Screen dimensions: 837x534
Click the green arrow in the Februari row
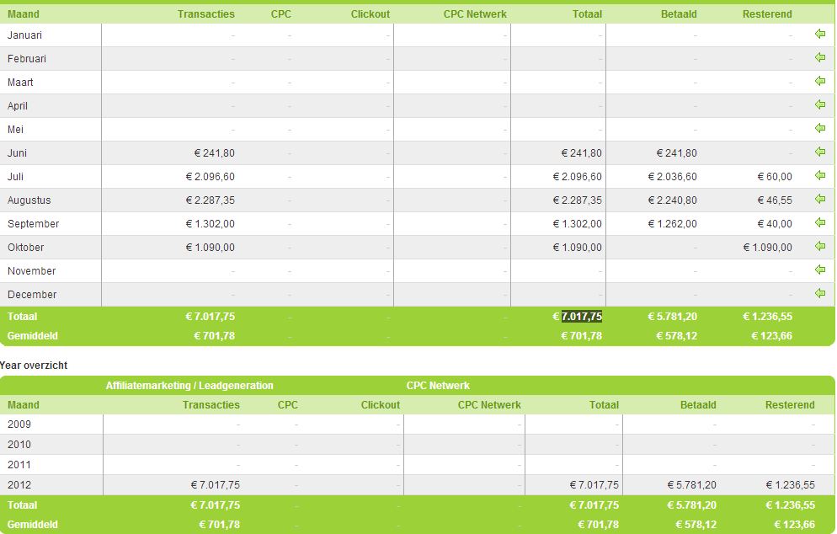tap(820, 57)
